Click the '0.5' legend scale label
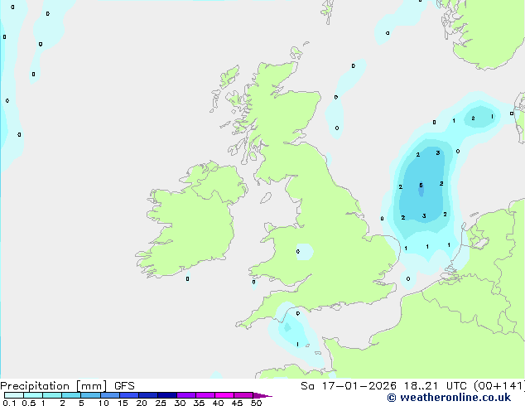This screenshot has height=406, width=525. [28, 403]
